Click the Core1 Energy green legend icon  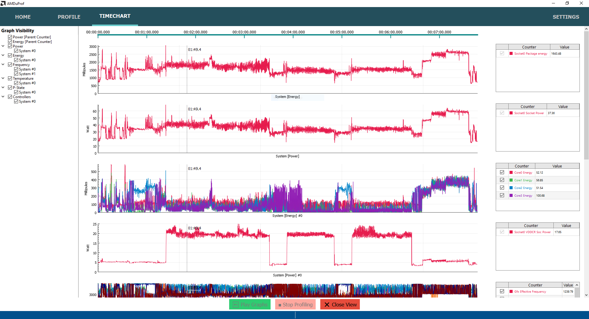coord(511,180)
